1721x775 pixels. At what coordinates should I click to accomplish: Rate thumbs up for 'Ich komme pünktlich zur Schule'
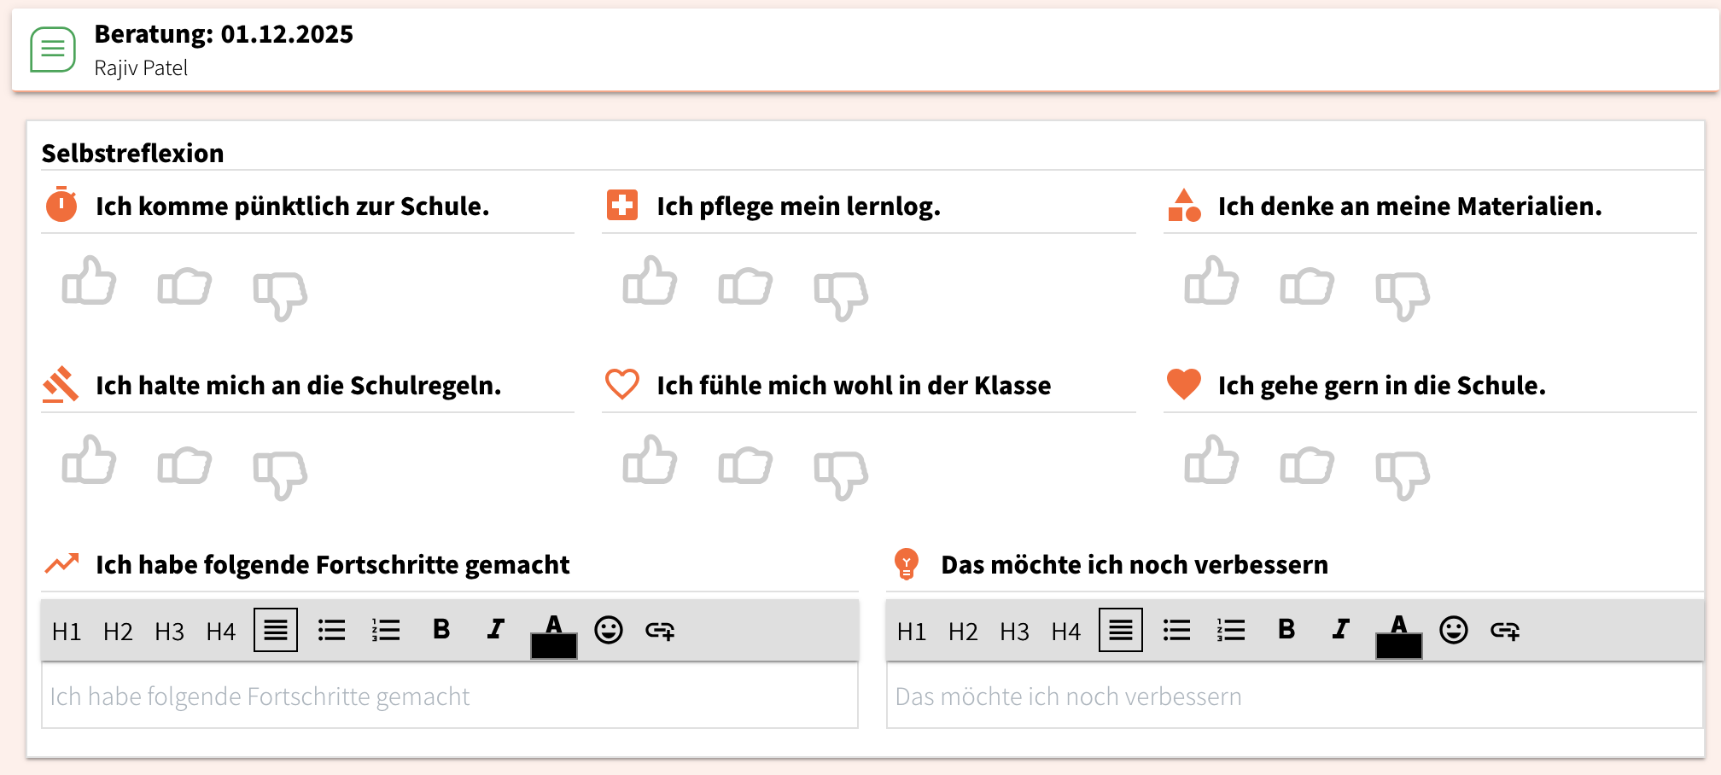[x=89, y=282]
